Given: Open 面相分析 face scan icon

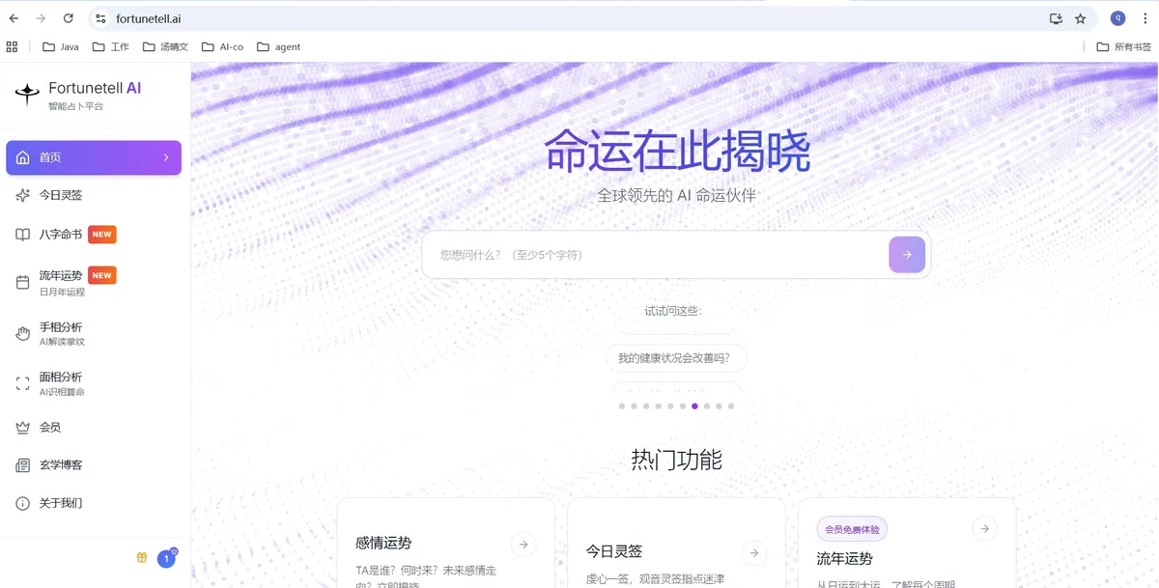Looking at the screenshot, I should tap(23, 383).
